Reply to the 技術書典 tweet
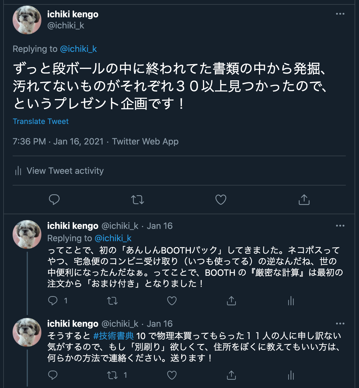 pos(53,375)
